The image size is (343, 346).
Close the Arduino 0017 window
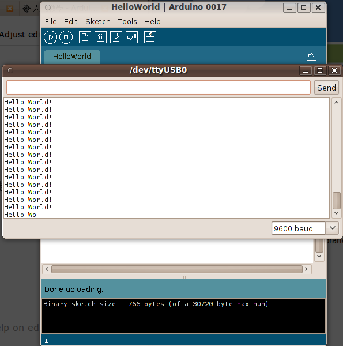pos(318,8)
